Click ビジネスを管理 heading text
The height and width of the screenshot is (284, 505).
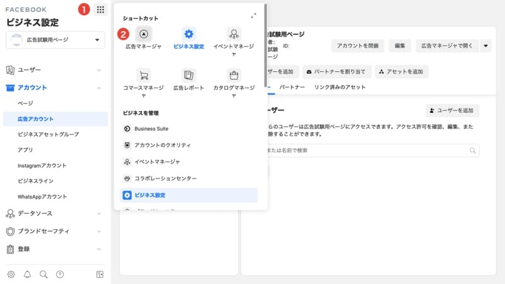[x=141, y=113]
